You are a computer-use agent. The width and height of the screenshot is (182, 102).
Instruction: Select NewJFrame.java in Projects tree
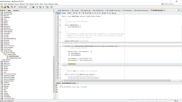point(14,56)
